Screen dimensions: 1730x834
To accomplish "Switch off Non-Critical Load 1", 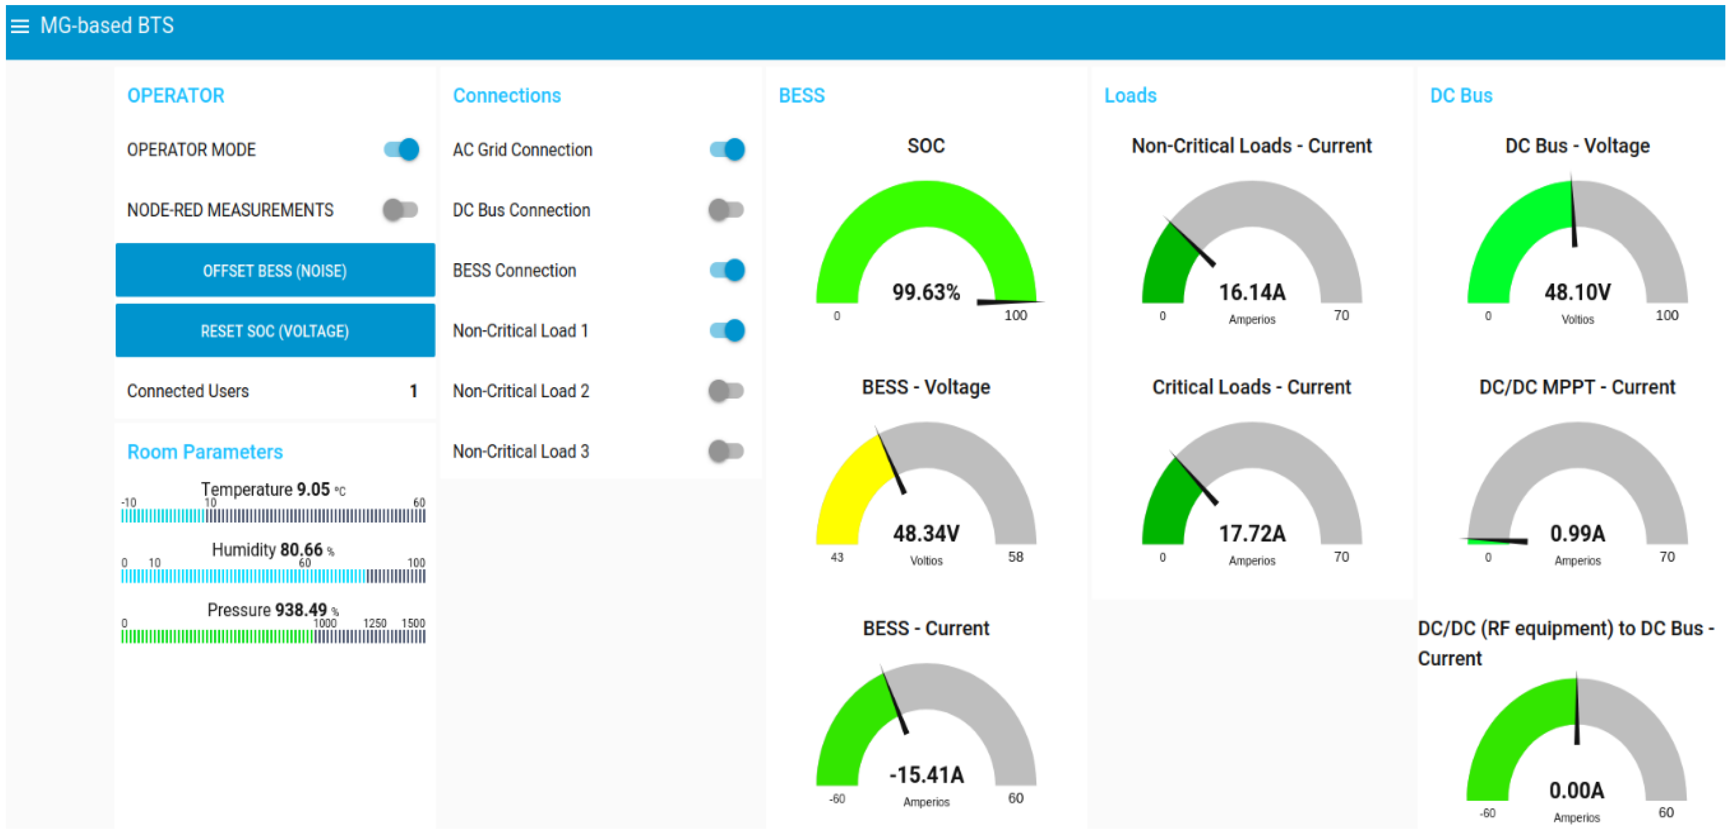I will pos(727,330).
